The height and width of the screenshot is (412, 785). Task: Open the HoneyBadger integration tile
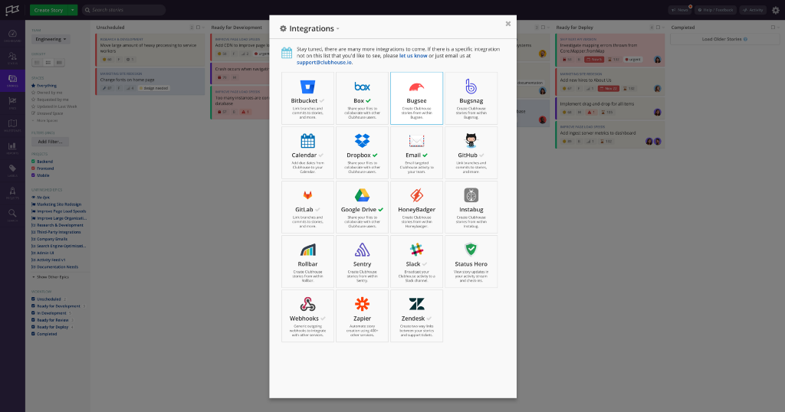416,208
